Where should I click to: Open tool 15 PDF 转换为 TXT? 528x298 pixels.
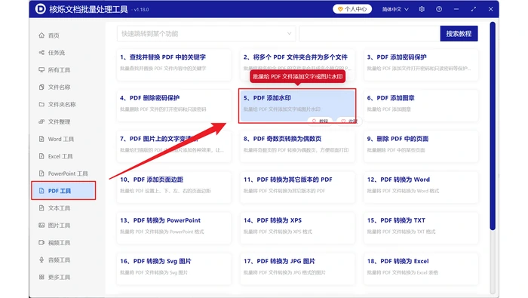[x=421, y=228]
